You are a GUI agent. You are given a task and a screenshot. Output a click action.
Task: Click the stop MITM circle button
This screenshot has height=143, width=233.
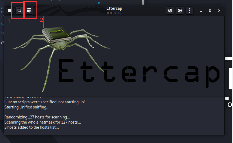(180, 11)
